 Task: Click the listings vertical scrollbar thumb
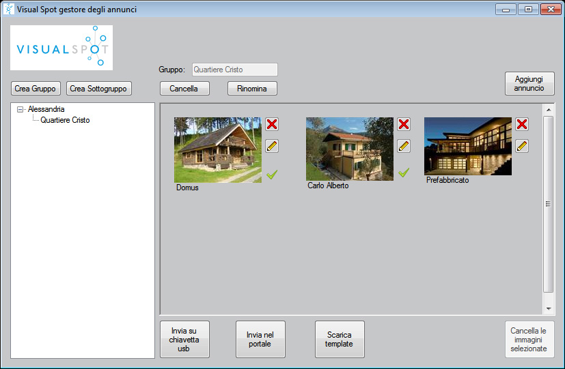point(549,204)
